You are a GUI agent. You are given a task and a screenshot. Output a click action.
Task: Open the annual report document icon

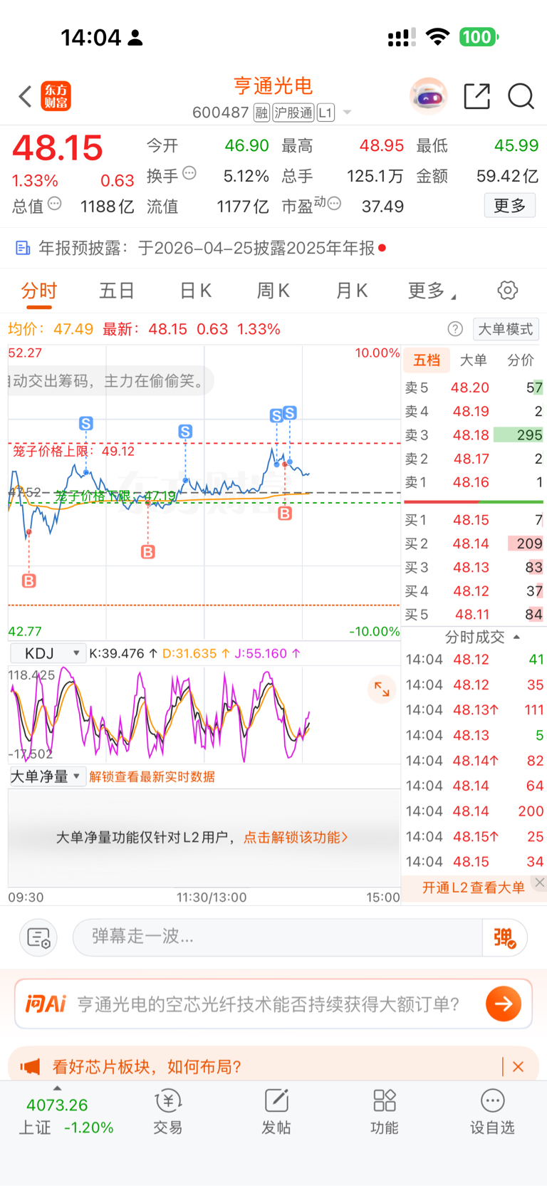(x=23, y=248)
